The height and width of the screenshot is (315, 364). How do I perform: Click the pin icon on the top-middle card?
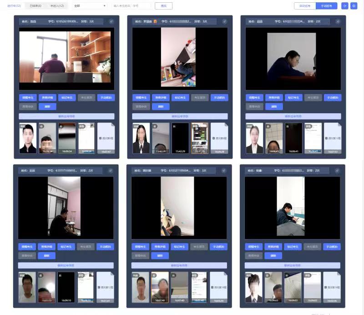(225, 21)
